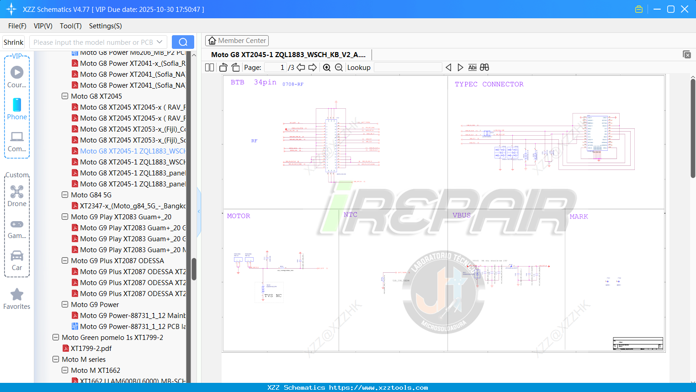The image size is (696, 392).
Task: Click the tab window icon at right of tab bar
Action: 687,54
